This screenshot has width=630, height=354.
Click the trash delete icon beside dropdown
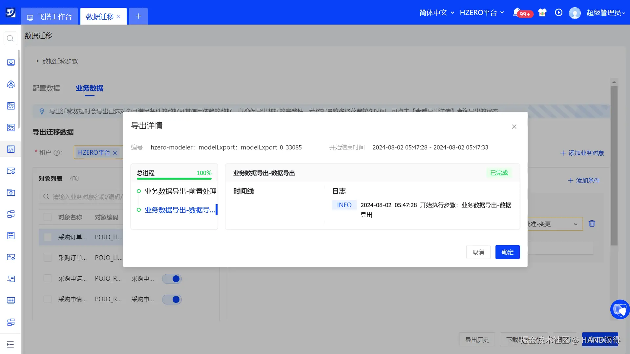coord(592,224)
